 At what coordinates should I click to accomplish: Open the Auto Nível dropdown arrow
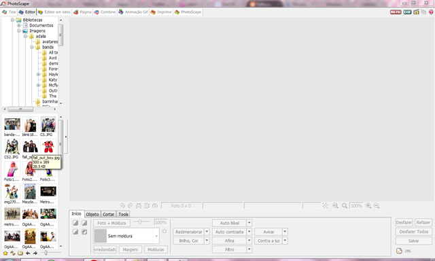pyautogui.click(x=249, y=223)
